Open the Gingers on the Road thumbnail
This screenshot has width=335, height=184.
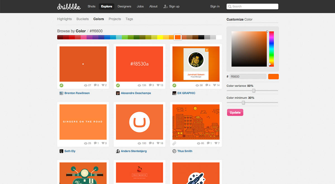coord(83,122)
